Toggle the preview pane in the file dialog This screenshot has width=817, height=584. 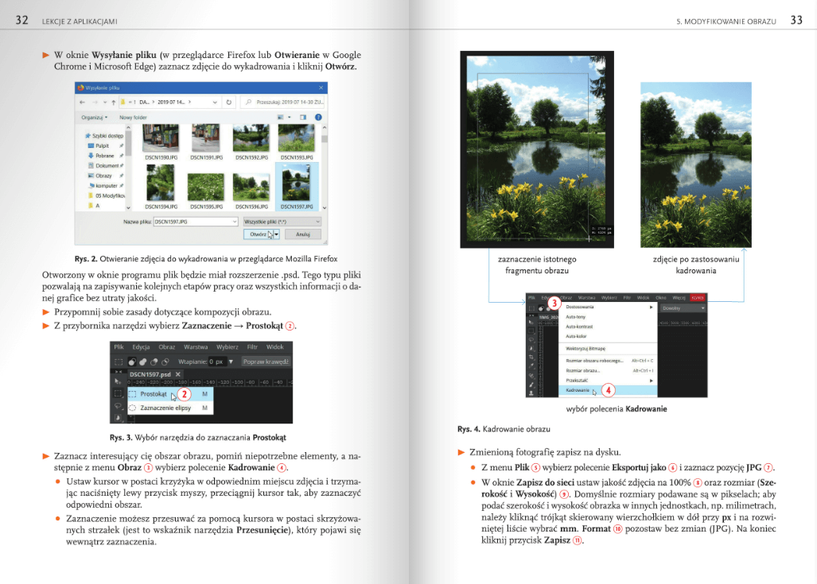tap(303, 118)
